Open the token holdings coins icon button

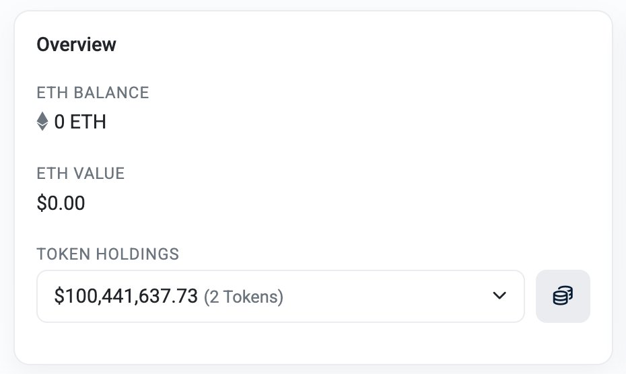(563, 296)
